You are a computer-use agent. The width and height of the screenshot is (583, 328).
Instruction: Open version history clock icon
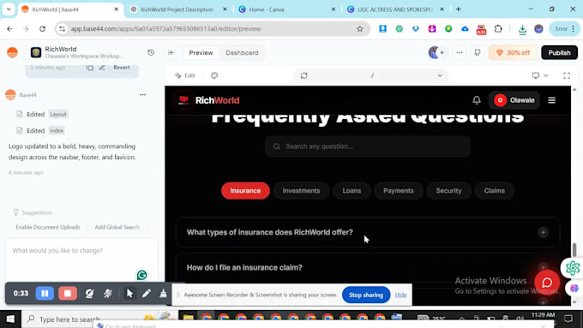pos(151,52)
